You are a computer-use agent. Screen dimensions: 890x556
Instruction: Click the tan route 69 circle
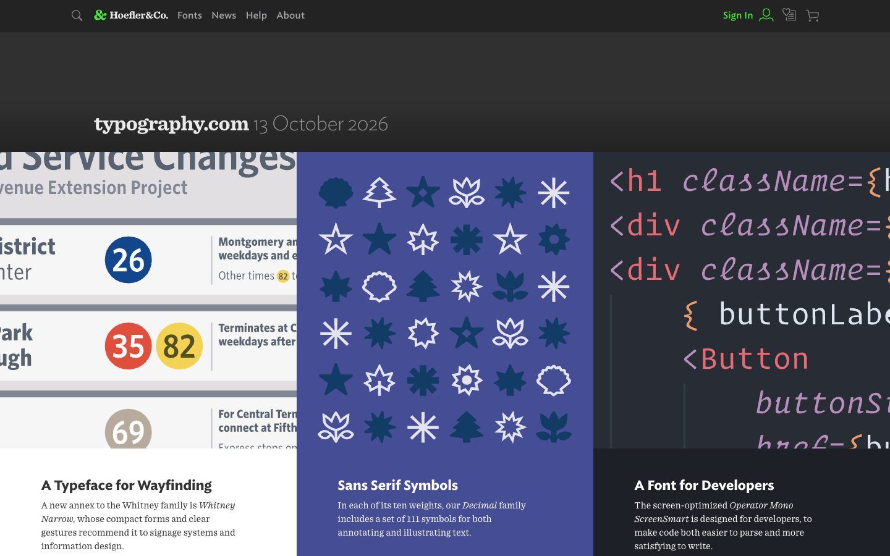pos(128,429)
